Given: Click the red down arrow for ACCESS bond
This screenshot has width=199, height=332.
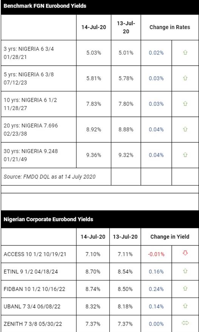Looking at the screenshot, I should [x=185, y=253].
